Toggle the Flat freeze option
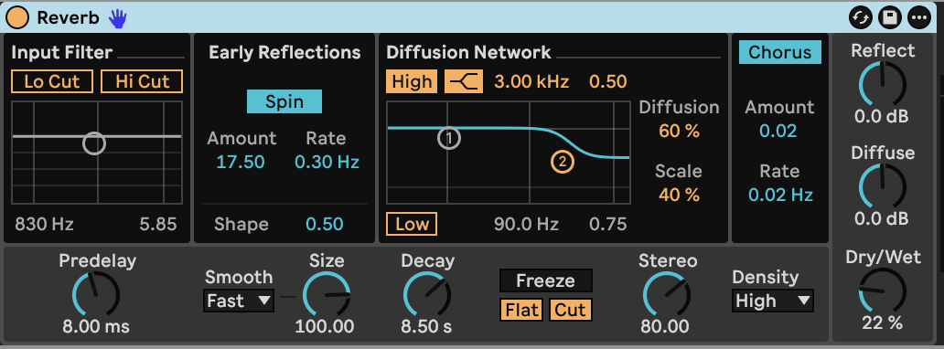Screen dimensions: 944x349 click(x=521, y=310)
